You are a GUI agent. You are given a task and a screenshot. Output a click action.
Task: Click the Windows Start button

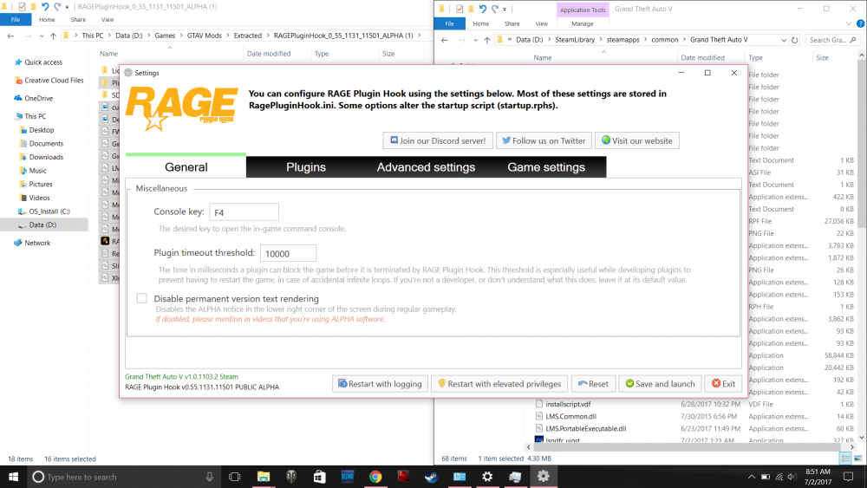[x=13, y=477]
